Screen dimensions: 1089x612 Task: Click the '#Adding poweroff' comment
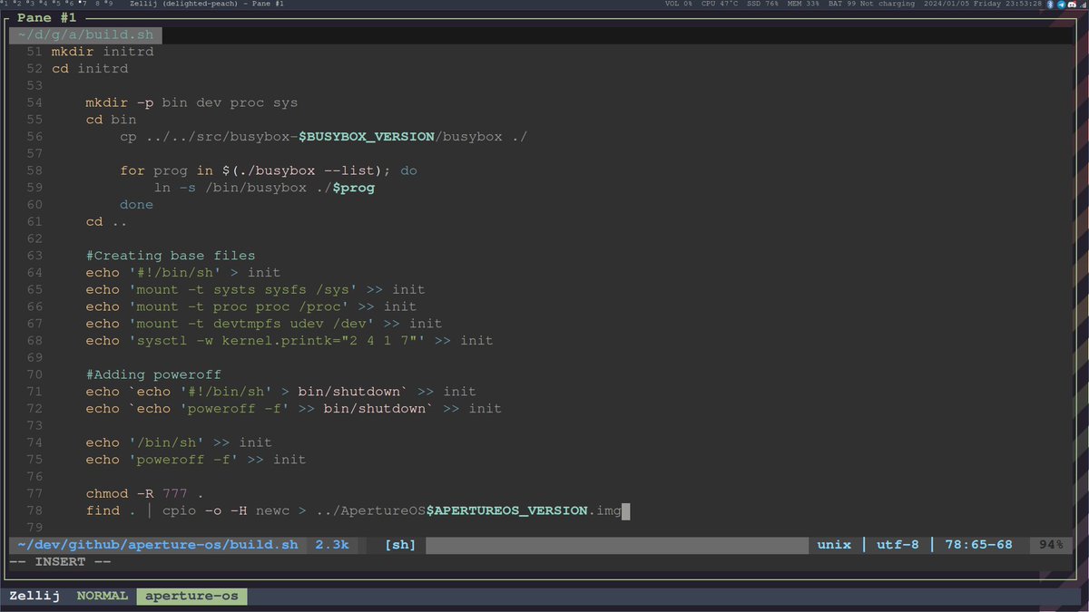tap(153, 374)
